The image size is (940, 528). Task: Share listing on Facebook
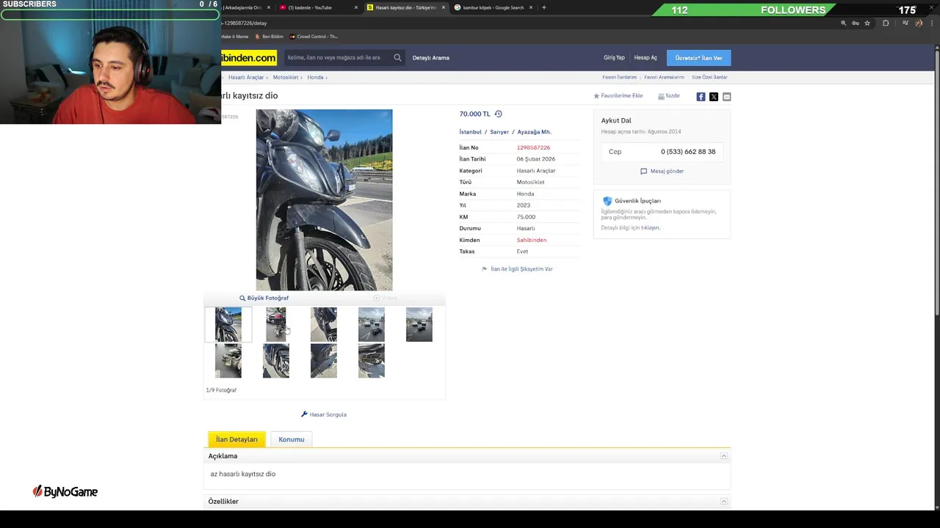coord(701,96)
